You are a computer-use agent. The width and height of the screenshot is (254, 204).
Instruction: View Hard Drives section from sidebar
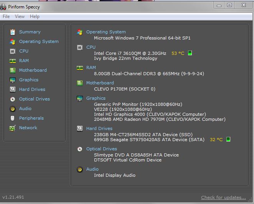[x=32, y=89]
